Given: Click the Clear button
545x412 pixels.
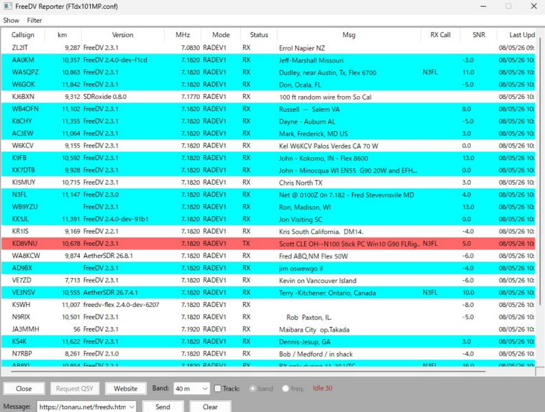Looking at the screenshot, I should click(210, 407).
